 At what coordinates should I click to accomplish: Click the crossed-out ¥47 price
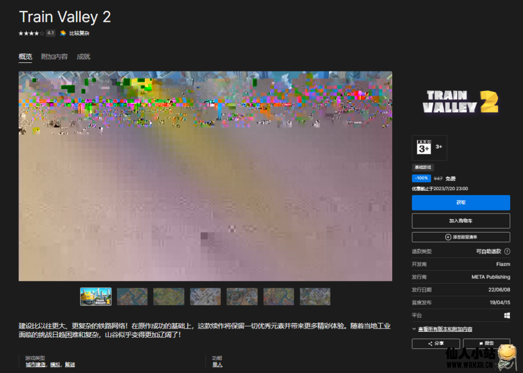point(438,179)
